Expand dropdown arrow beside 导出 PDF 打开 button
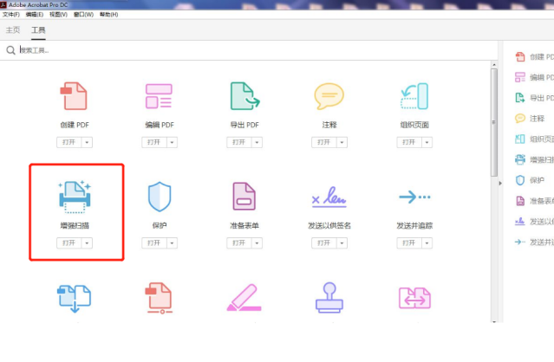Image resolution: width=554 pixels, height=362 pixels. click(257, 142)
